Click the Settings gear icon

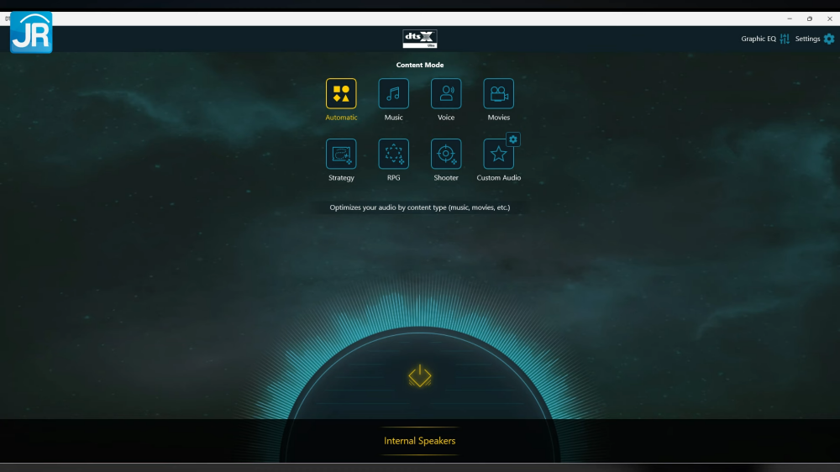[x=829, y=39]
